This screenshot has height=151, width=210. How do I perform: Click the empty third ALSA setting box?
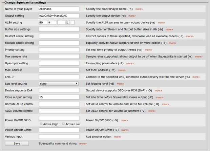61,22
